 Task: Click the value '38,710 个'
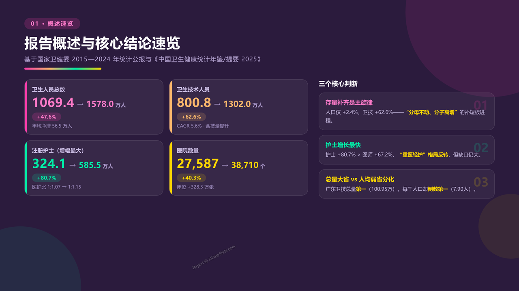(x=249, y=165)
